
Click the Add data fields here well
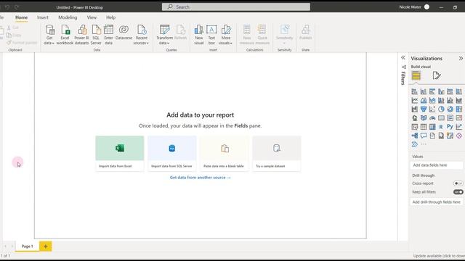(x=437, y=165)
